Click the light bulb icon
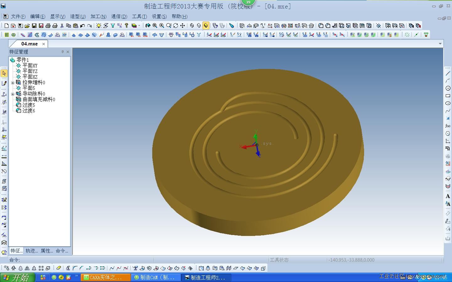 [99, 26]
